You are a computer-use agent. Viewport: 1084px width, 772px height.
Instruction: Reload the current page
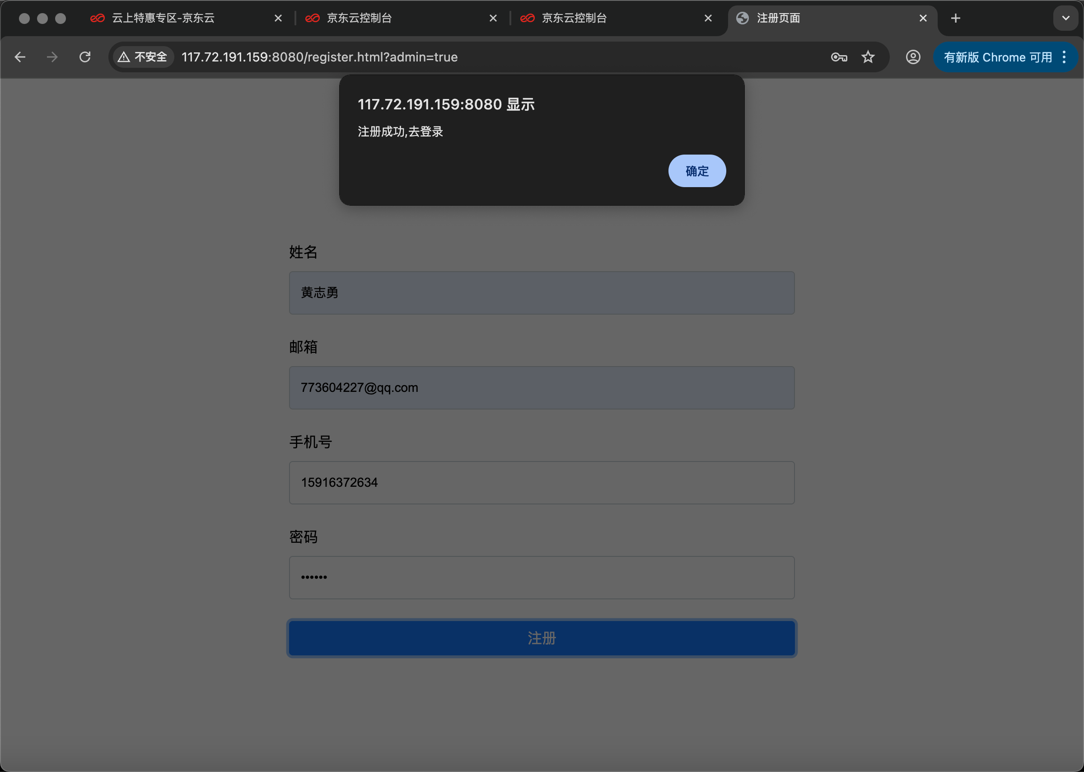click(x=85, y=57)
